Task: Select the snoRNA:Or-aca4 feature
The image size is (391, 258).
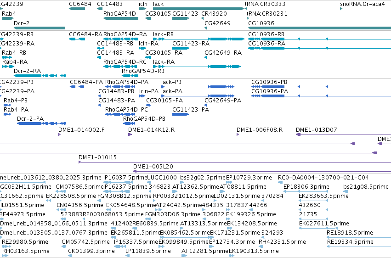Action: 341,9
